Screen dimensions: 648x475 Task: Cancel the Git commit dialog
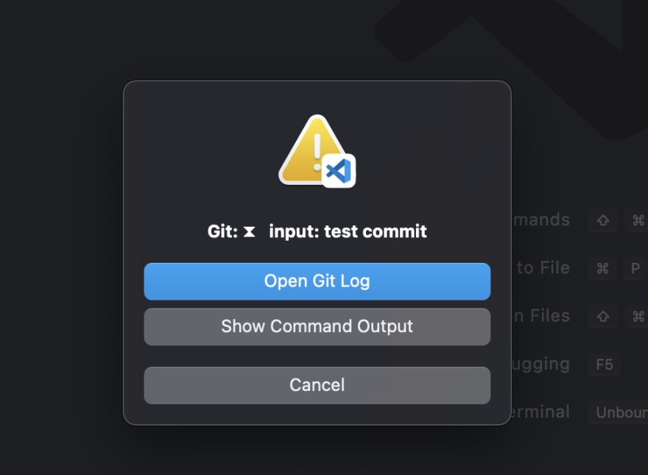[x=317, y=384]
